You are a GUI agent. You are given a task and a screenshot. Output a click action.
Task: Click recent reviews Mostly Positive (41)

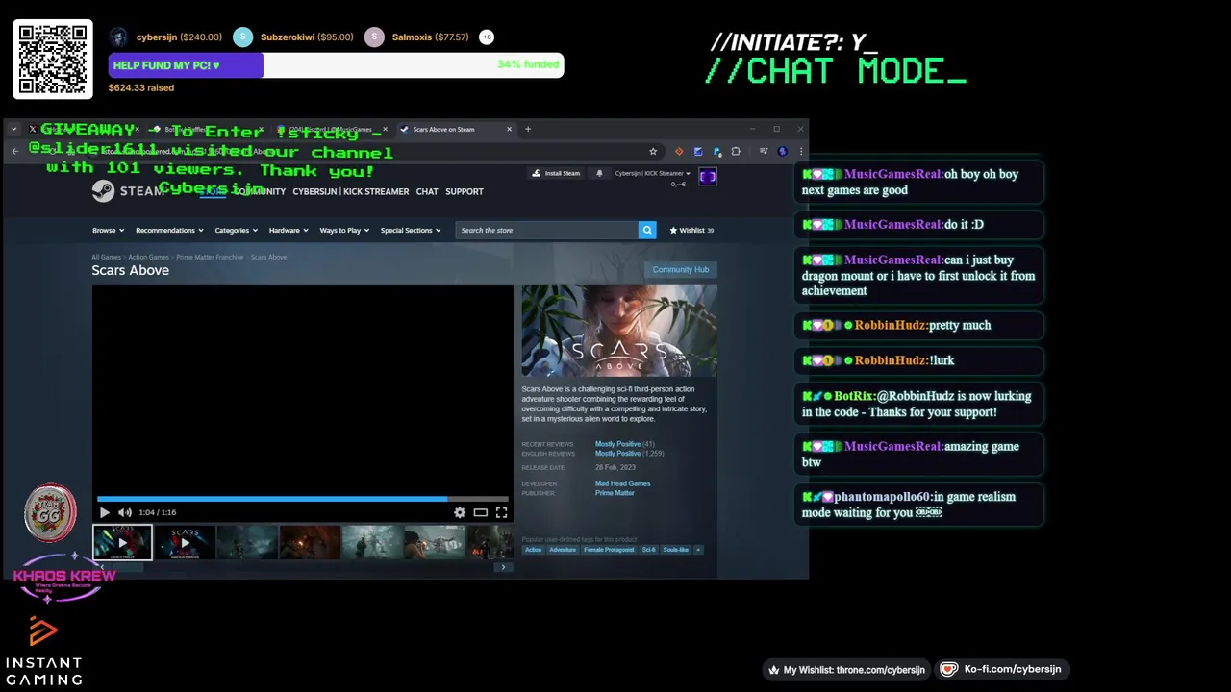(x=624, y=444)
